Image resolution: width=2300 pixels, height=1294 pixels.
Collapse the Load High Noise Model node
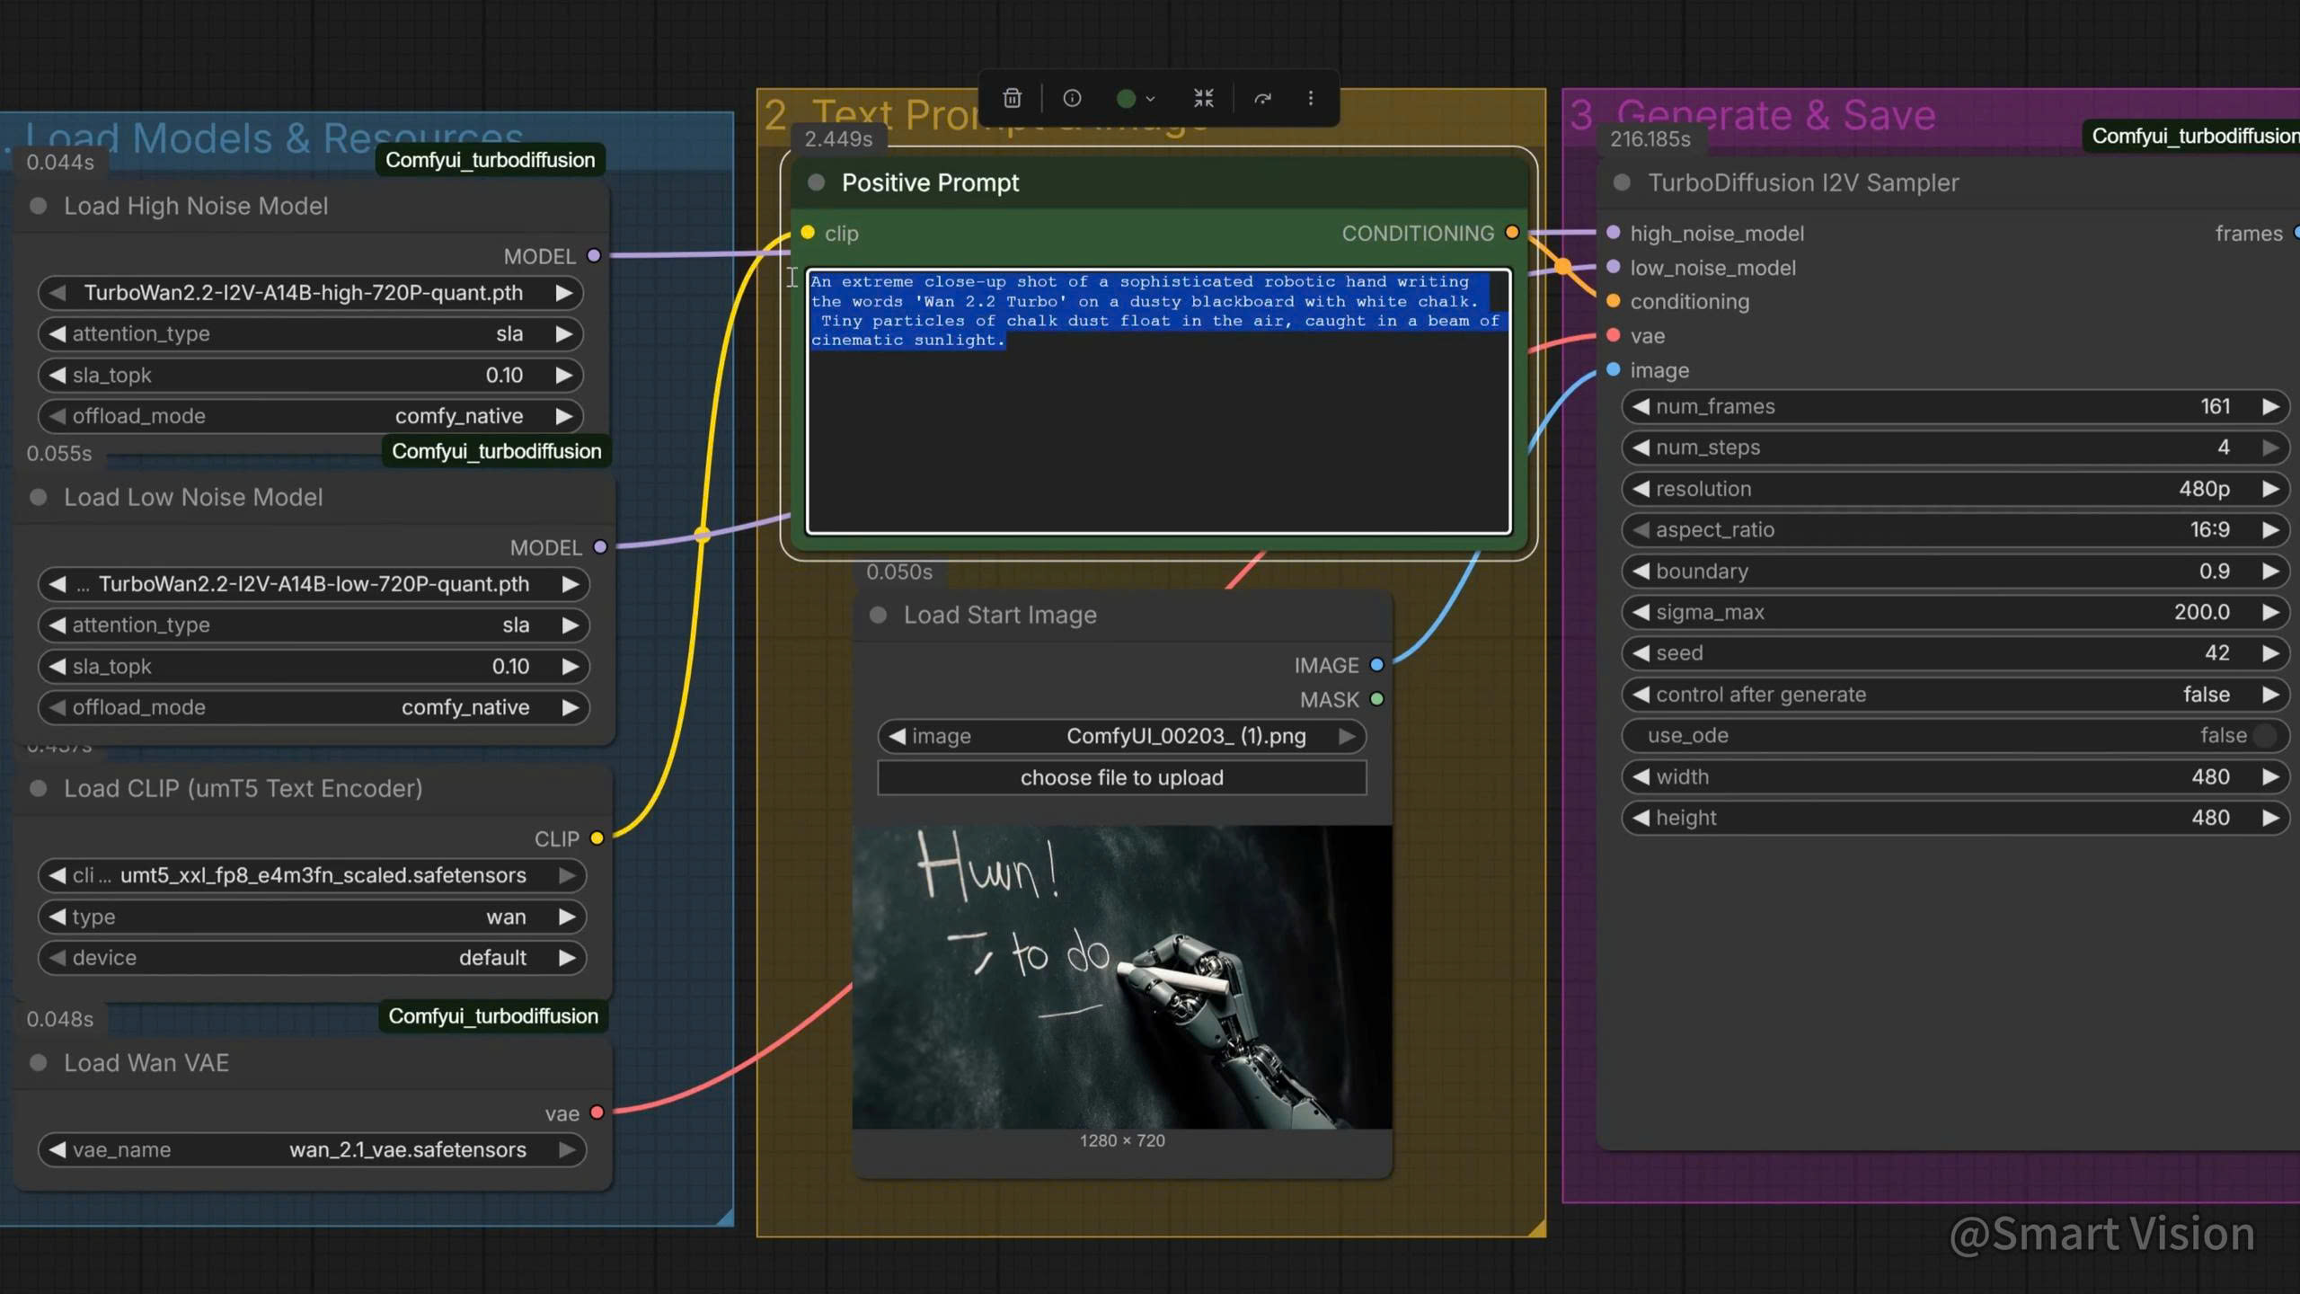[x=39, y=206]
